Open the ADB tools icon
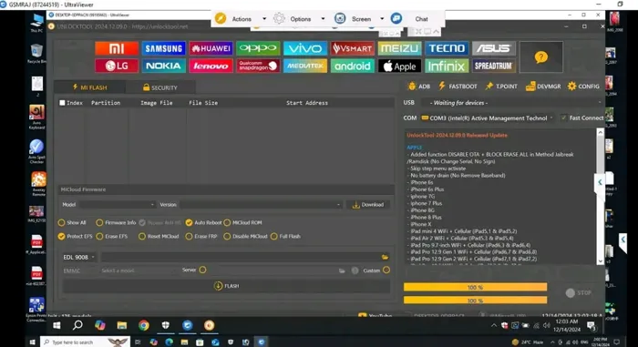 [418, 87]
